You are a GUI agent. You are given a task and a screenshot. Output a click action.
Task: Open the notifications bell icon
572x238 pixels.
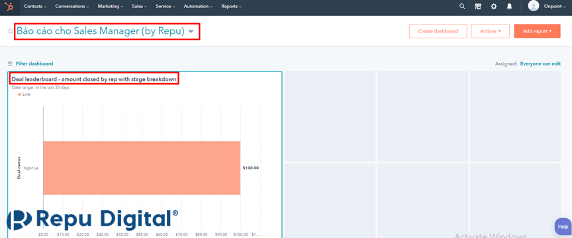coord(509,6)
